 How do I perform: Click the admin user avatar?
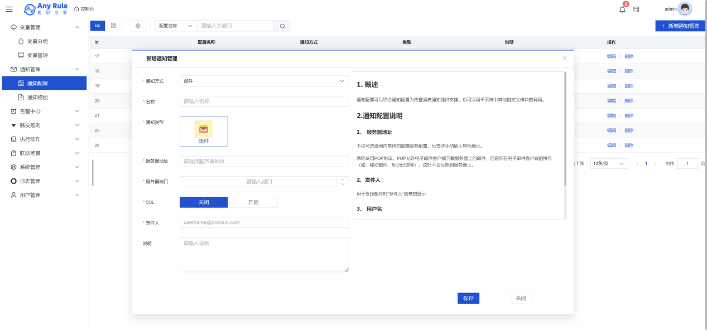pos(685,9)
